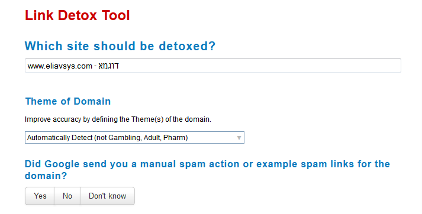Click the 'Which site should be detoxed?' heading
422x214 pixels.
point(120,46)
